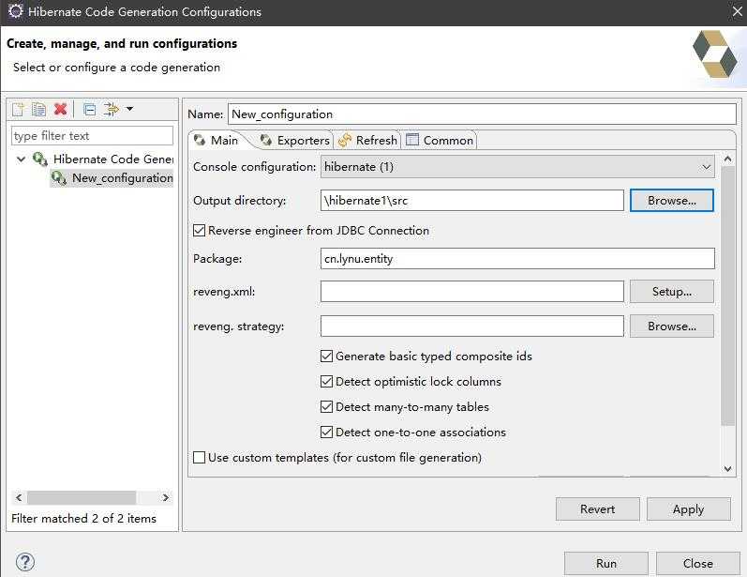This screenshot has width=747, height=577.
Task: Click the Setup button for reveng.xml
Action: (672, 292)
